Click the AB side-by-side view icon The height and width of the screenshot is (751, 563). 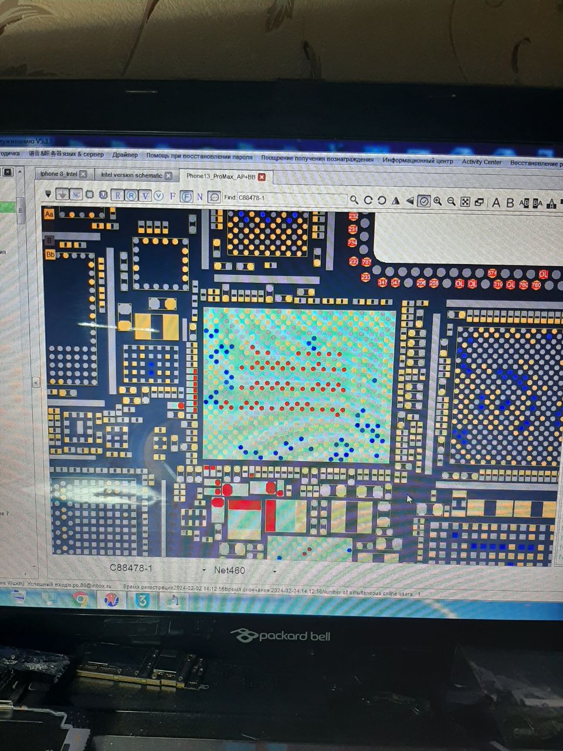pyautogui.click(x=524, y=204)
